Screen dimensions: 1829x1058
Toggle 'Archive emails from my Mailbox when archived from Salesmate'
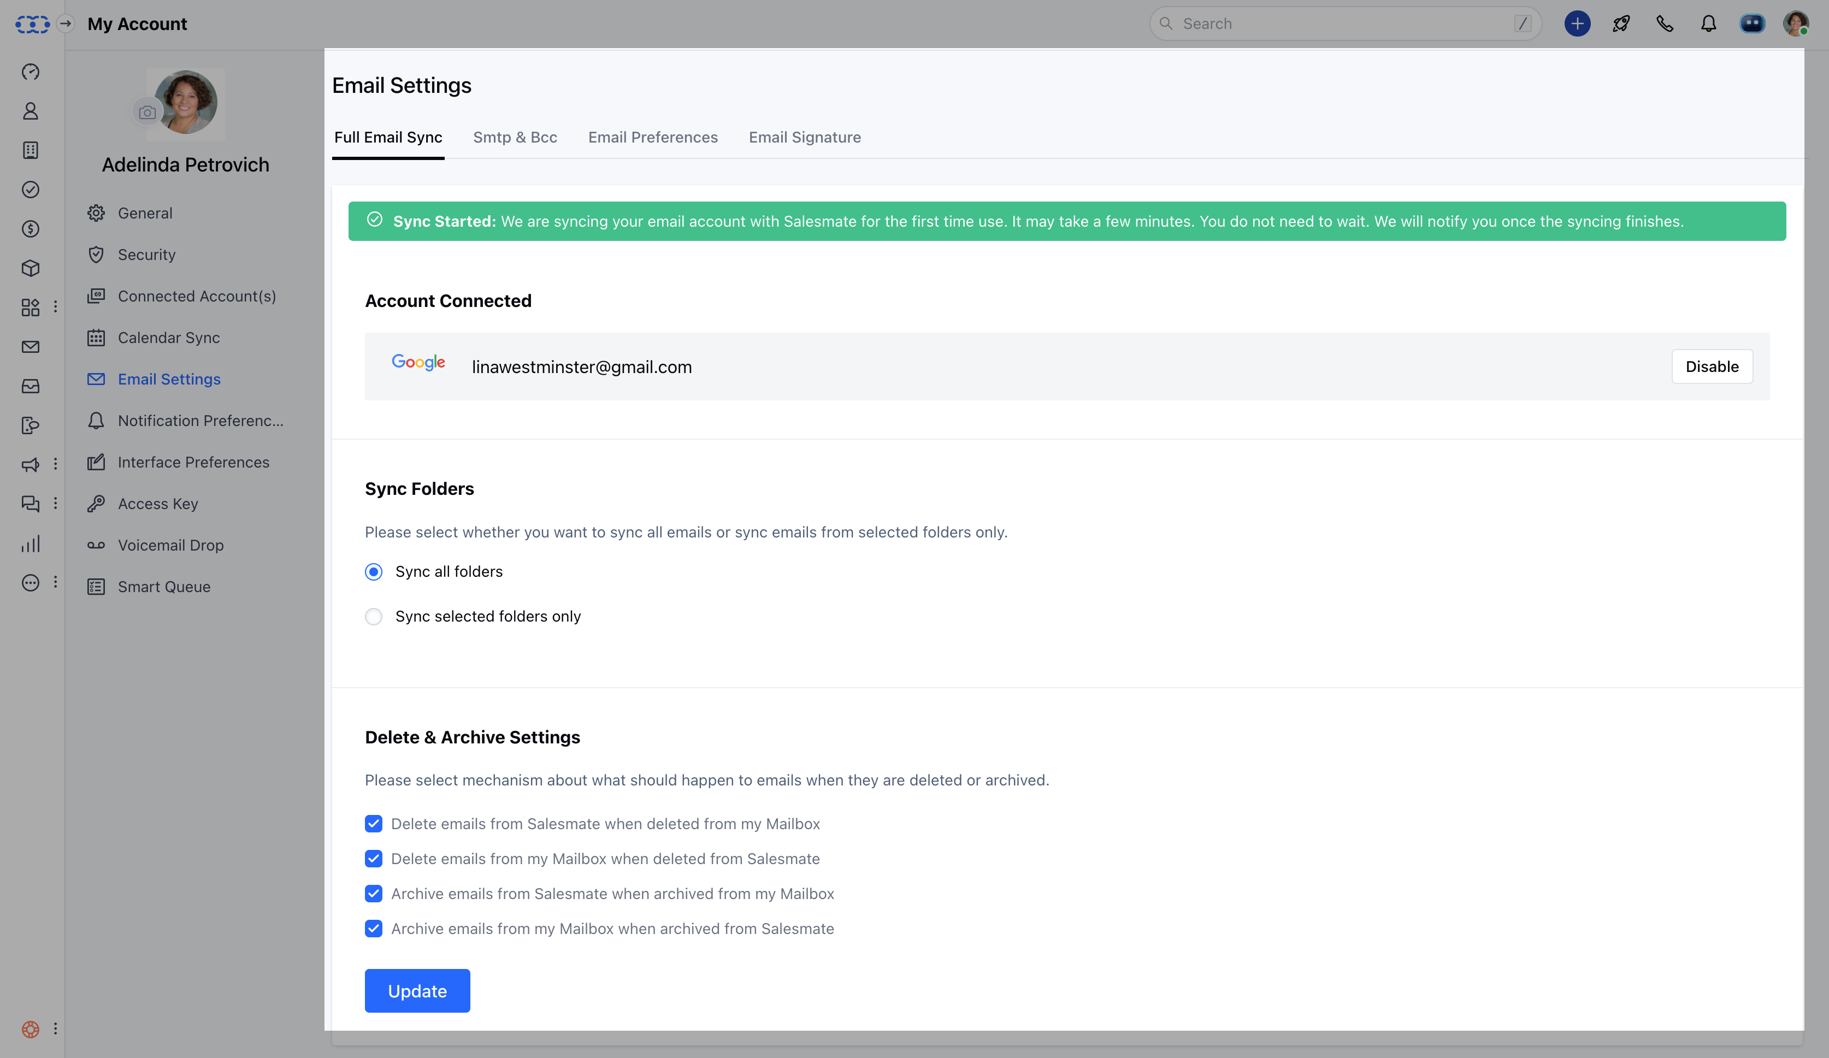point(374,929)
